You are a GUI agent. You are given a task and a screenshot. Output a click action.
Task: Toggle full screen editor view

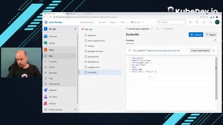coord(215,40)
